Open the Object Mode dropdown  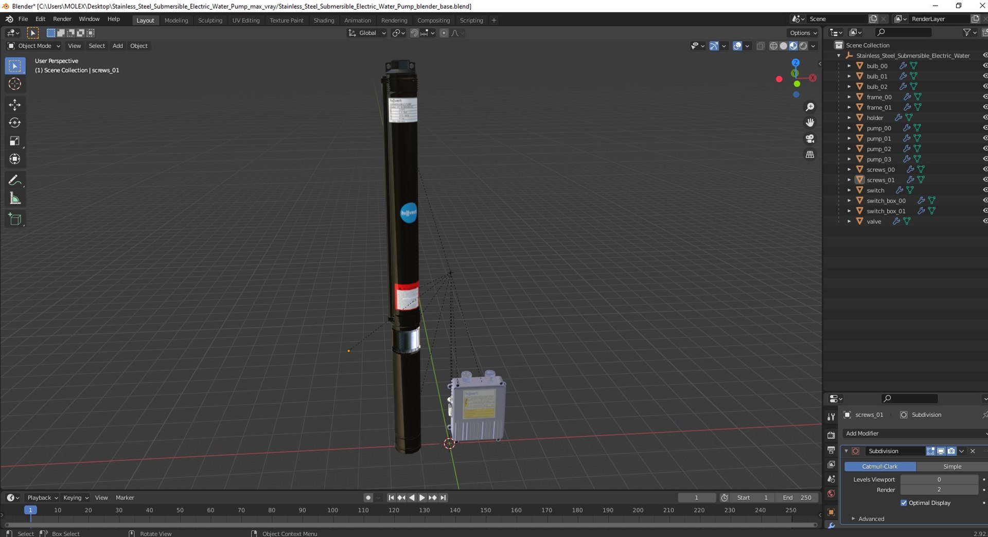click(x=34, y=46)
